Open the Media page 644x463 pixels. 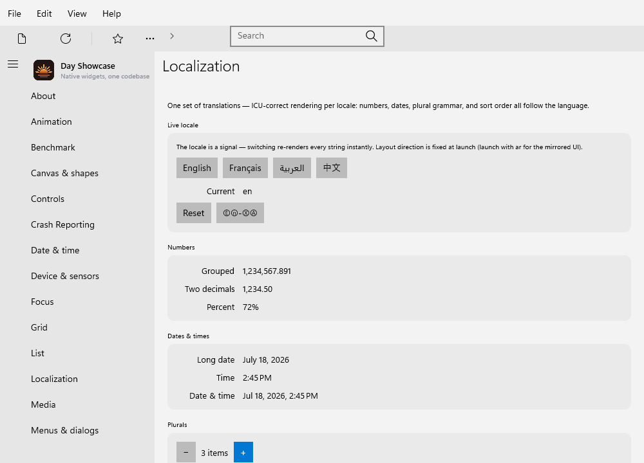pos(43,404)
